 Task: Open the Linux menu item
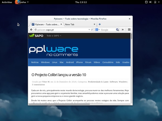[x=55, y=62]
